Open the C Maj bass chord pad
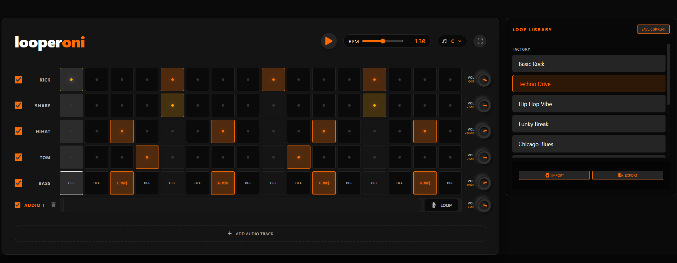This screenshot has height=263, width=677. [122, 183]
